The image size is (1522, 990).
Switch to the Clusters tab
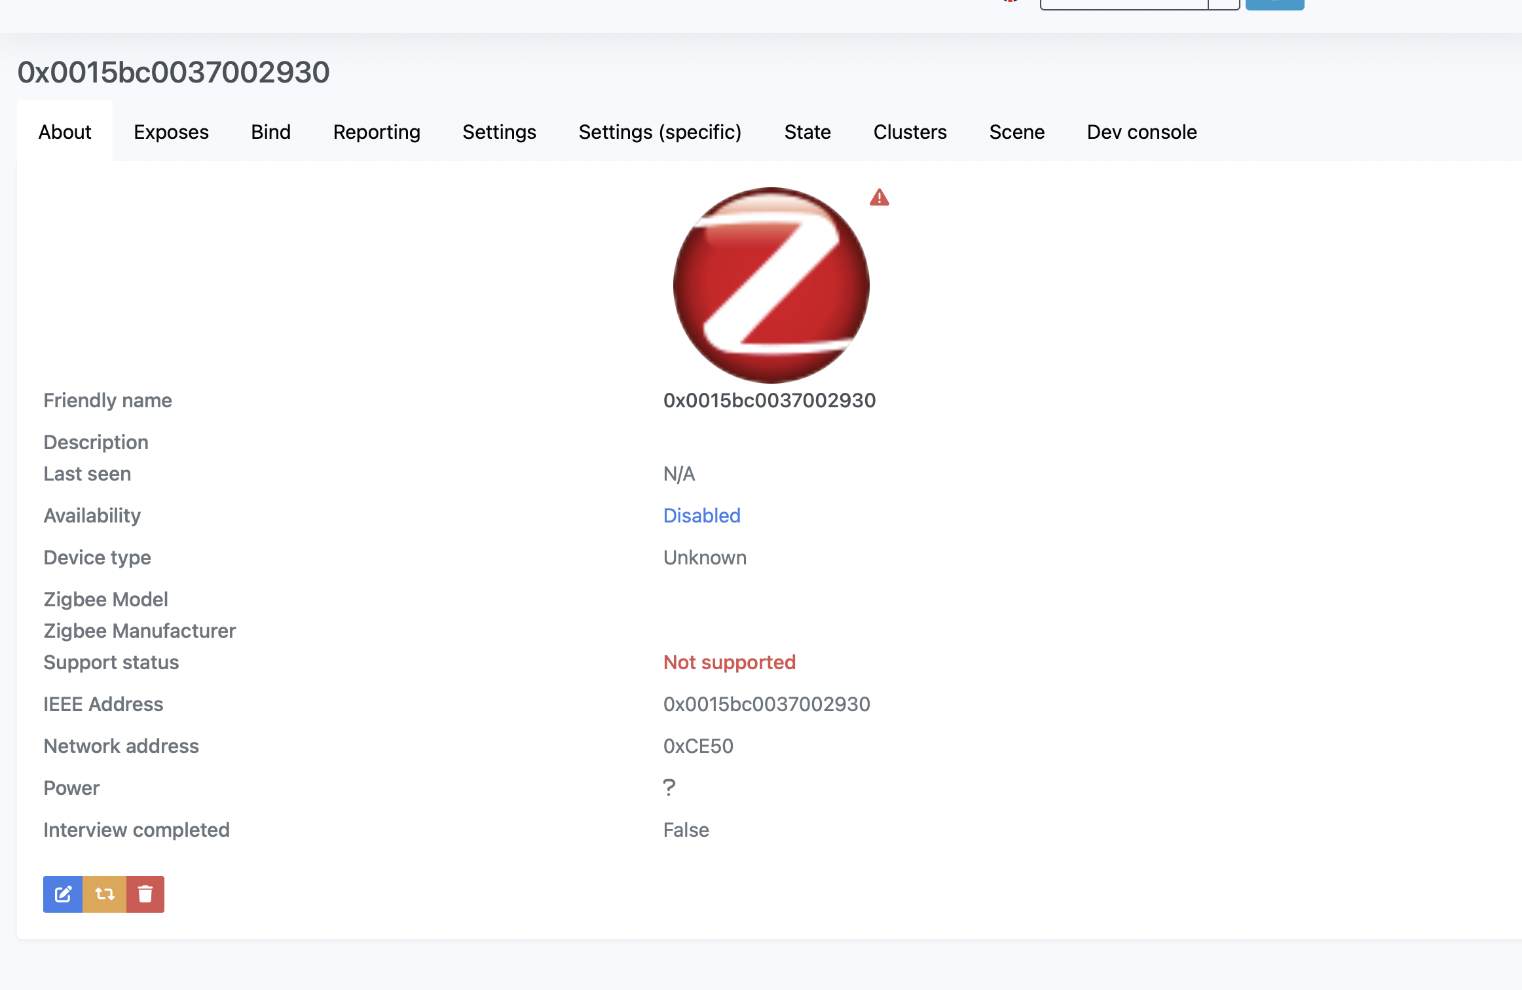coord(910,132)
